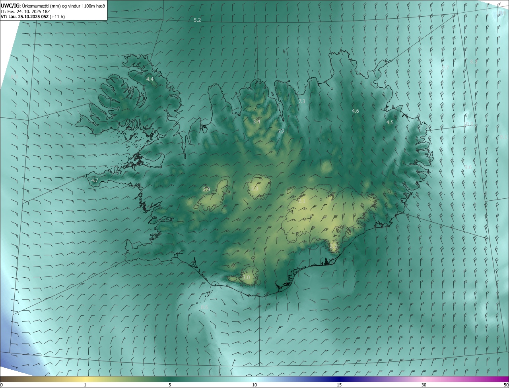Click the 3.0 value on the southern glacier
Screen dimensions: 509x388
coord(246,277)
